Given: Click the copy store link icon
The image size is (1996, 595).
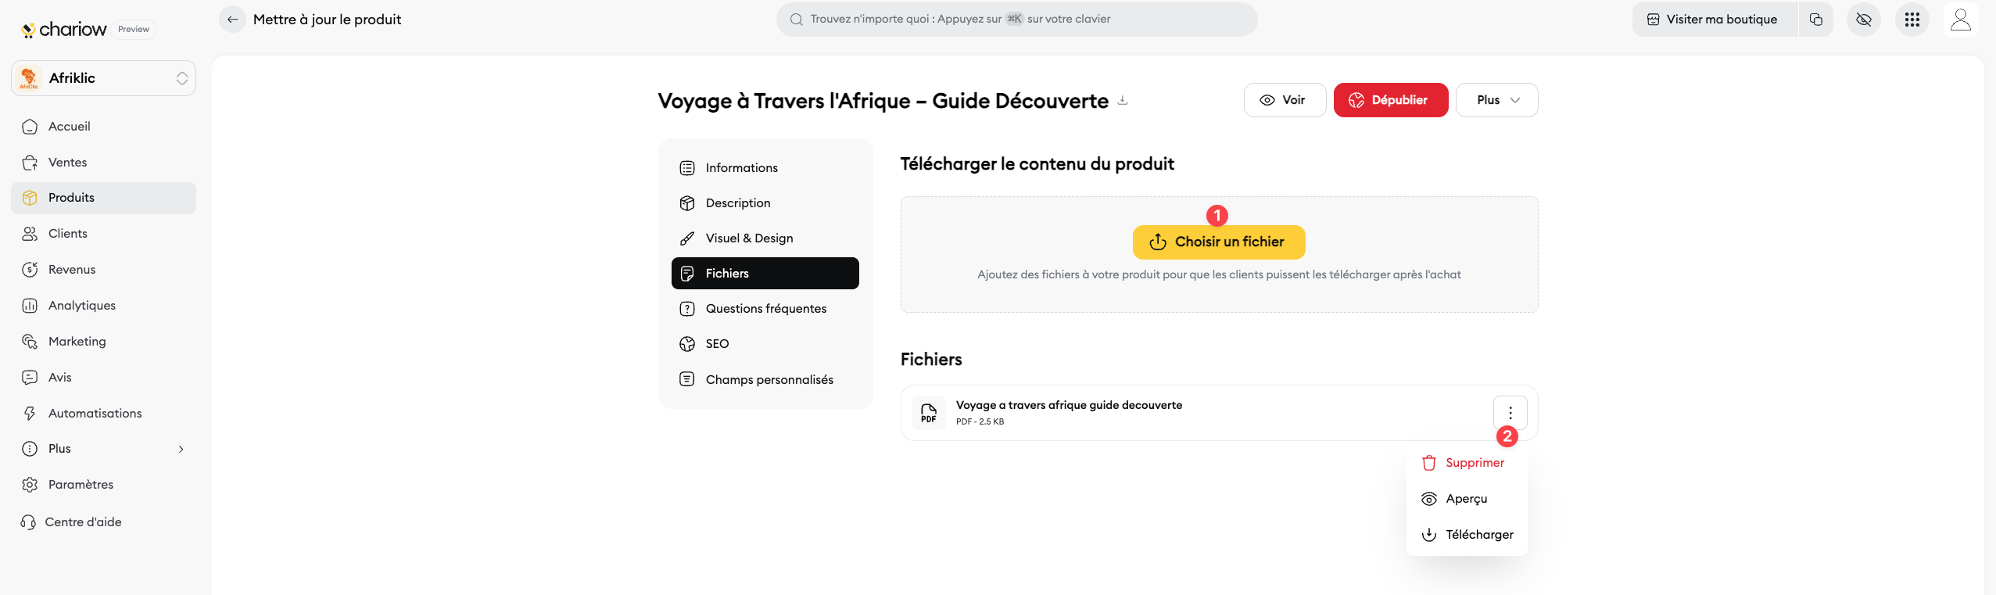Looking at the screenshot, I should point(1815,20).
